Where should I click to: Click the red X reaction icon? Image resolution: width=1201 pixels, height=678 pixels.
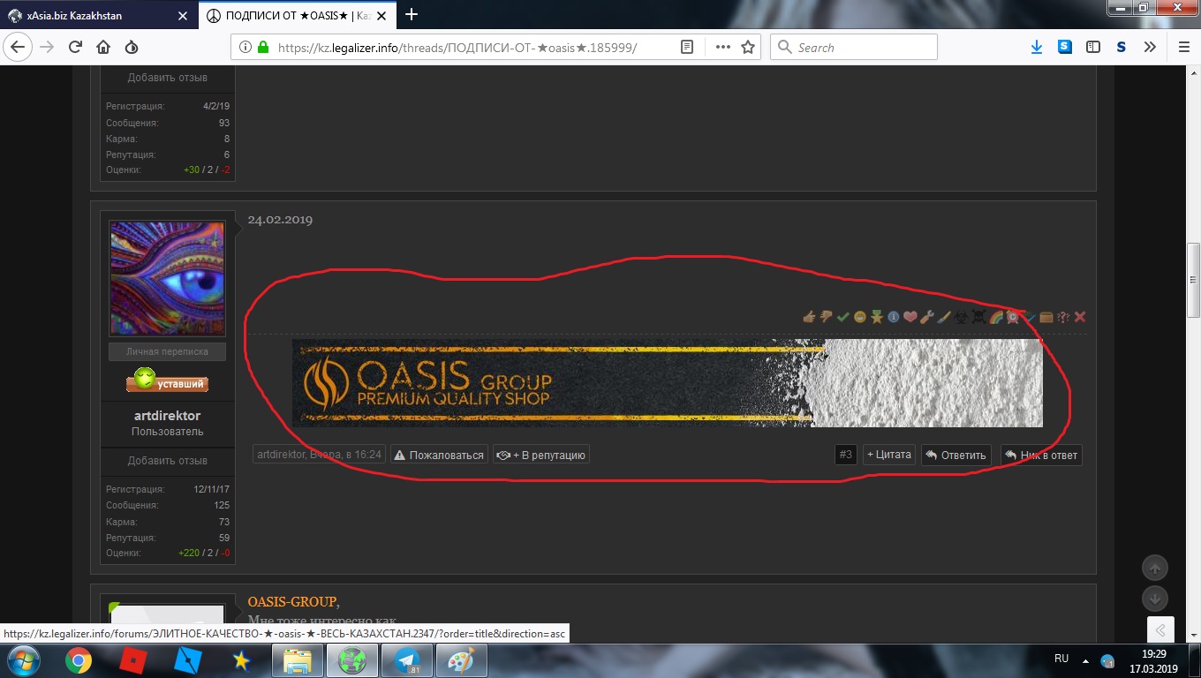click(x=1080, y=317)
